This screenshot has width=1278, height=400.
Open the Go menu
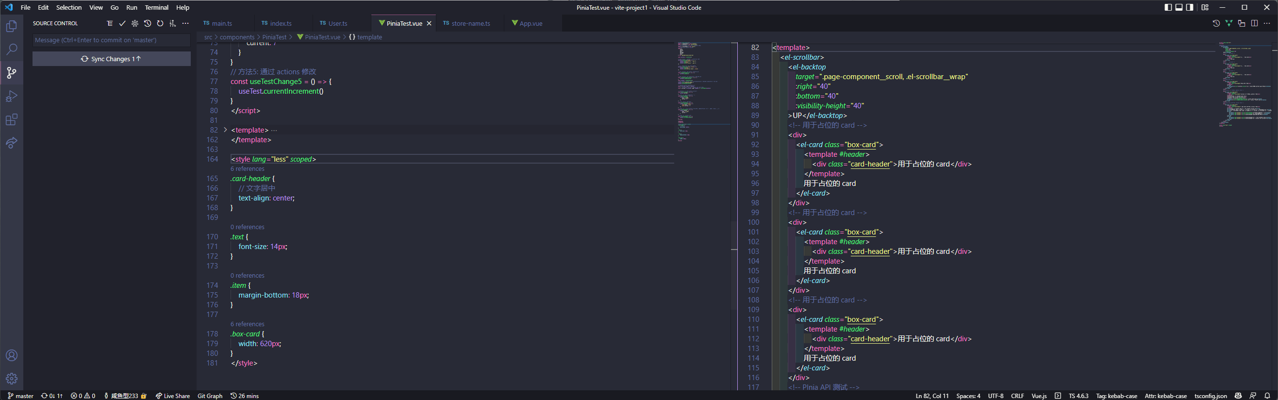coord(115,7)
